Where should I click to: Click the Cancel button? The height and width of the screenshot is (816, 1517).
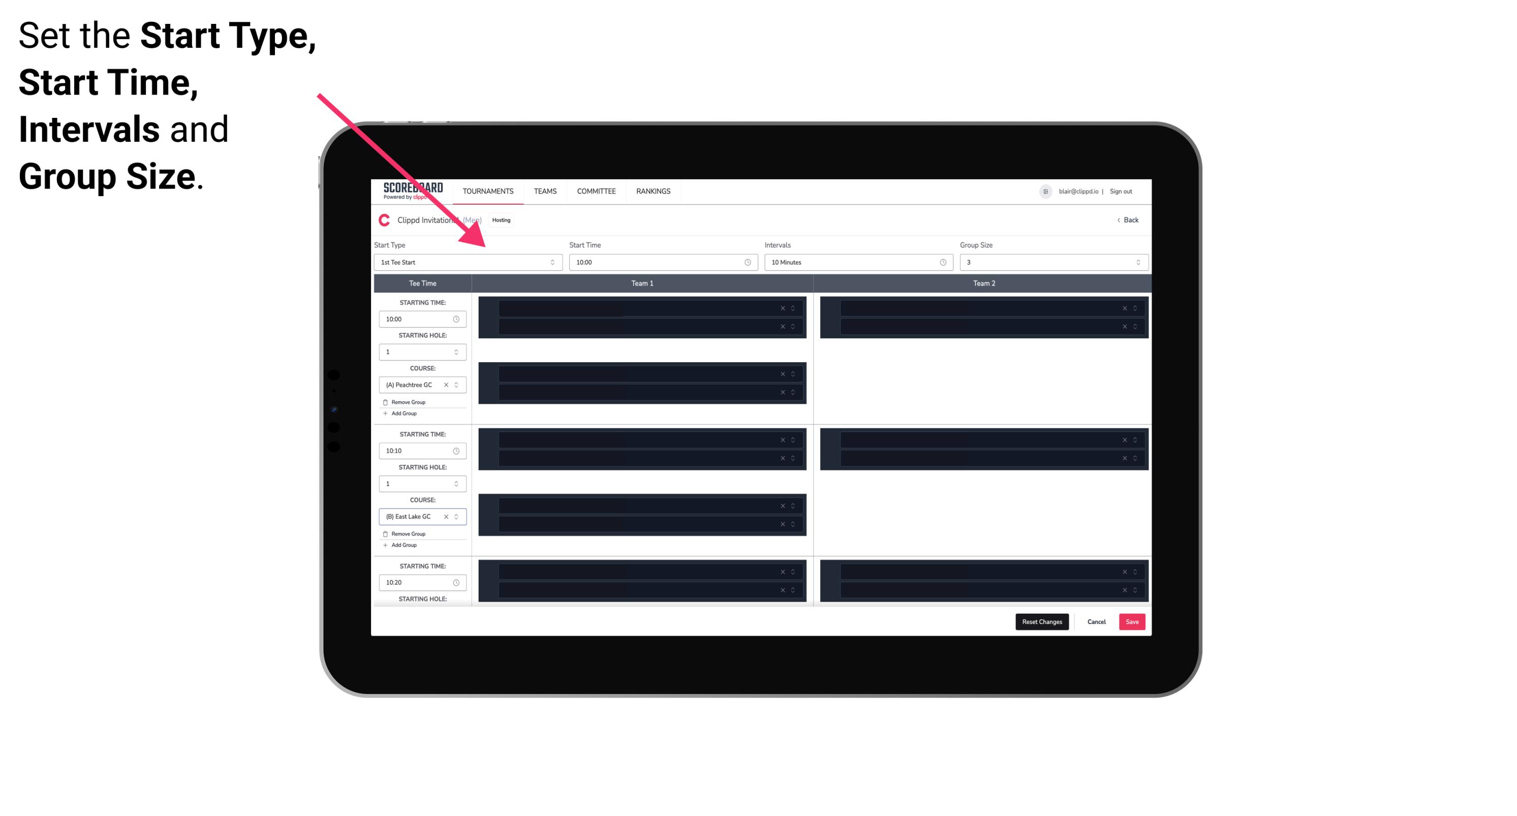point(1096,622)
